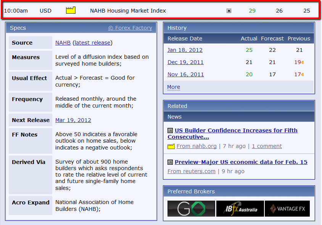Open the Forex Factory copyright link

click(x=130, y=28)
